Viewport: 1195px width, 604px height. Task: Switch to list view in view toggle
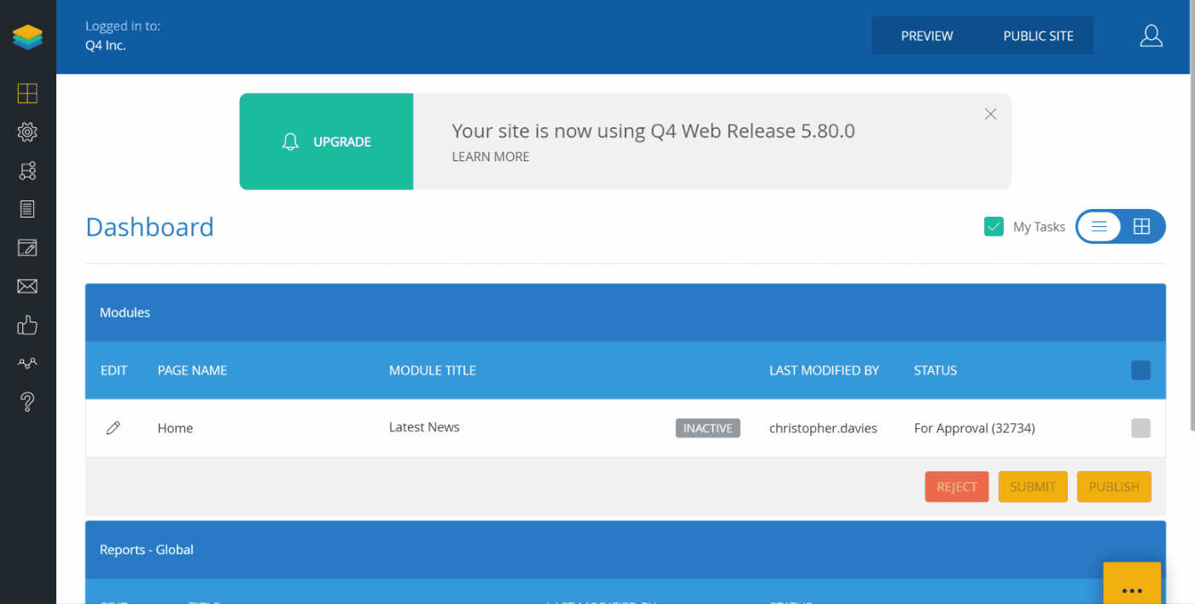[1099, 227]
